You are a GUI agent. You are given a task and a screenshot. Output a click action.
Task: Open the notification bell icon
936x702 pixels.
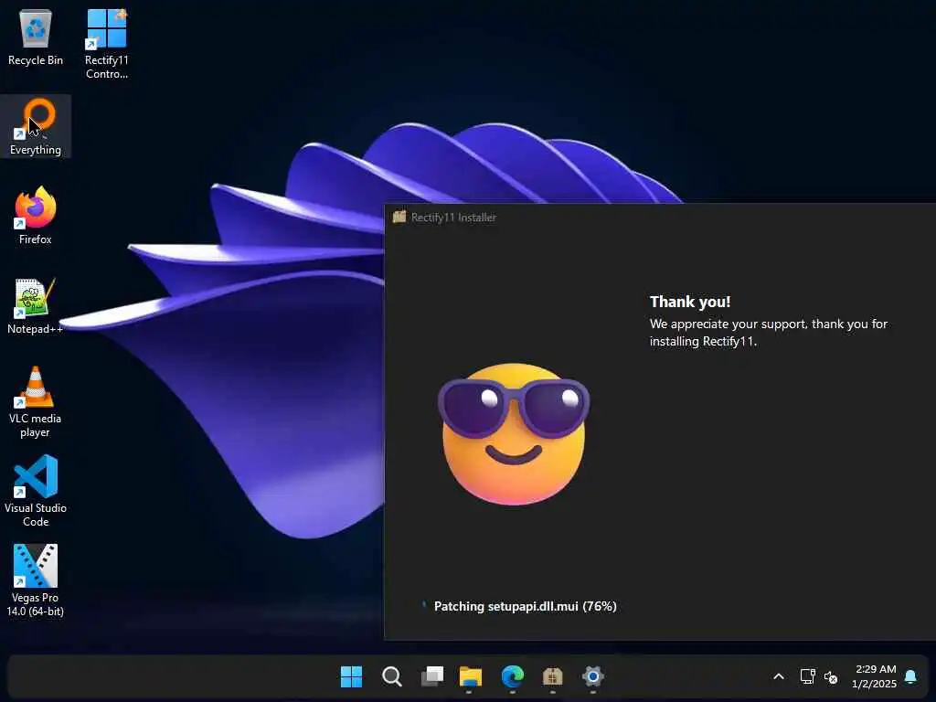[x=910, y=676]
